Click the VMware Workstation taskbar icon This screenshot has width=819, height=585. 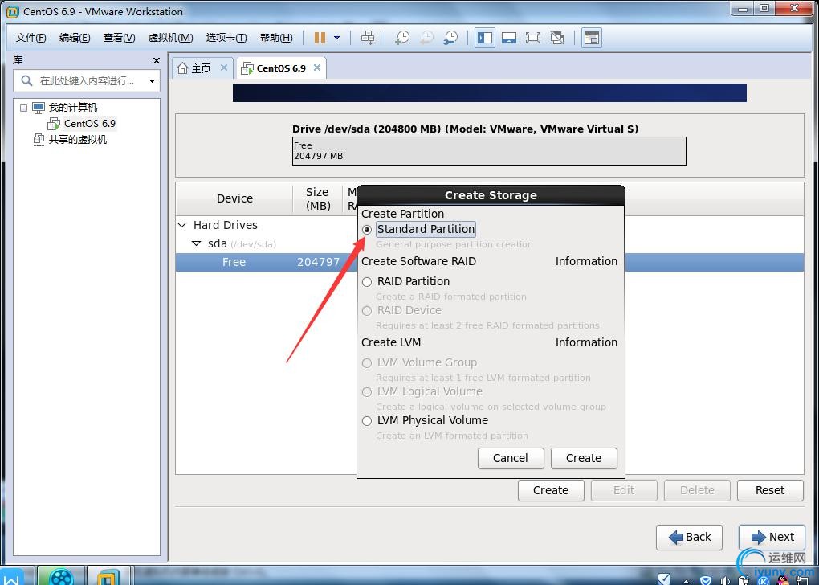(x=107, y=577)
